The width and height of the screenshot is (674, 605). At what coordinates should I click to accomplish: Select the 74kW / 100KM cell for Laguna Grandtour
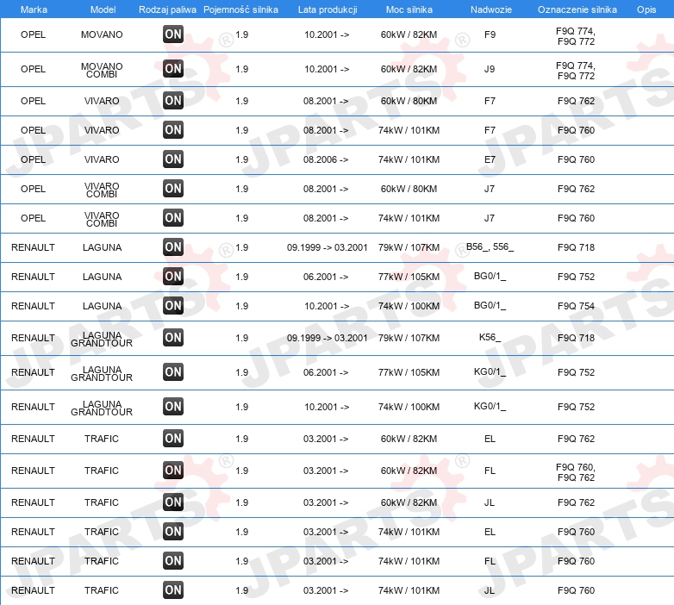(x=409, y=407)
